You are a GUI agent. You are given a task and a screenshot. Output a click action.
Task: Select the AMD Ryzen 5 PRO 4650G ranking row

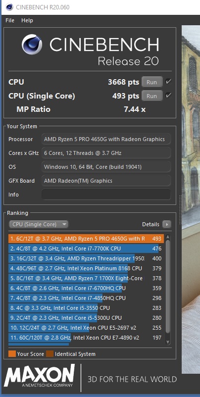(86, 239)
